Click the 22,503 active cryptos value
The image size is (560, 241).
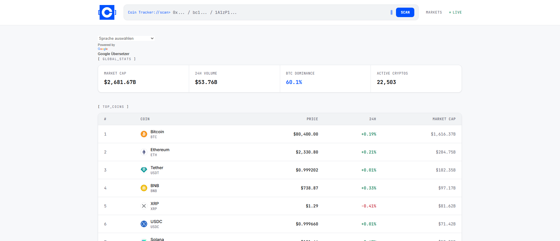[386, 82]
